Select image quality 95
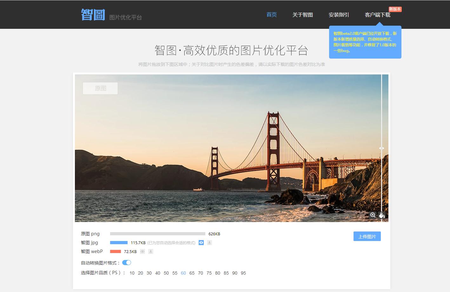 pos(243,273)
